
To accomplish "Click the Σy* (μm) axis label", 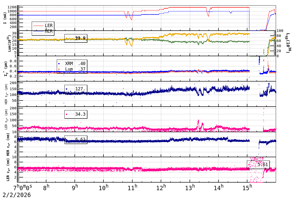I will [5, 69].
